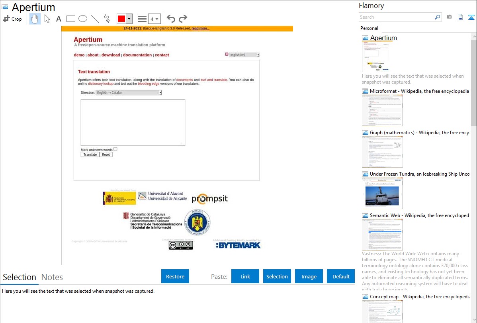Viewport: 477px width, 323px height.
Task: Open the Semantic Web snapshot thumbnail
Action: coord(382,235)
